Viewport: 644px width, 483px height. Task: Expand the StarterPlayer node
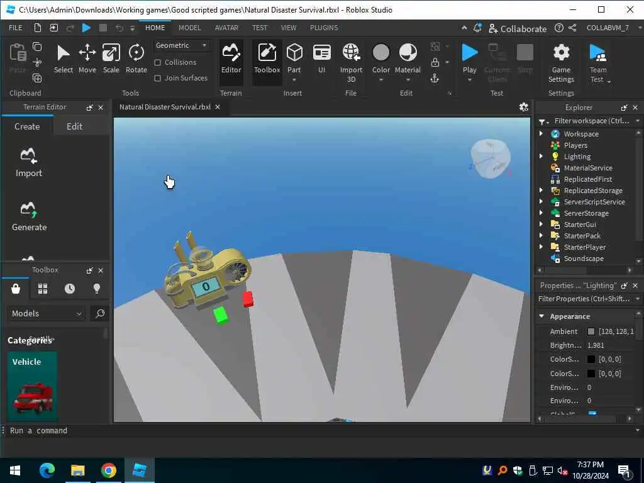[541, 247]
